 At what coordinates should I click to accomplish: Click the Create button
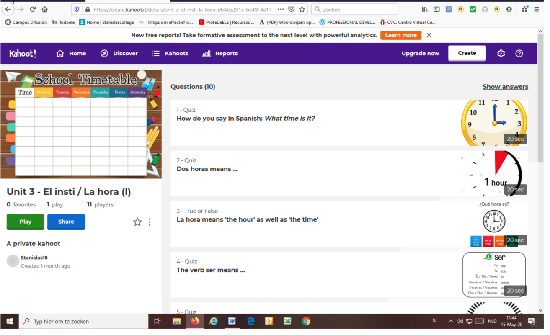[x=467, y=53]
